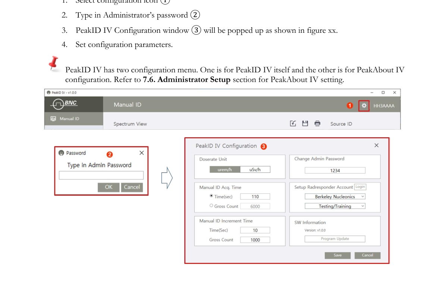Click Login for Radresponder Account
This screenshot has height=296, width=445.
click(360, 187)
